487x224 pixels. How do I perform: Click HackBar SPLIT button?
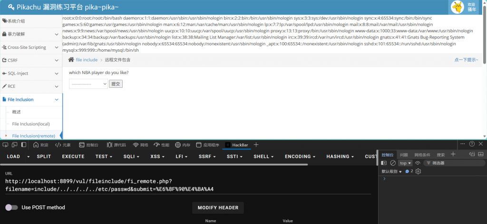point(44,157)
